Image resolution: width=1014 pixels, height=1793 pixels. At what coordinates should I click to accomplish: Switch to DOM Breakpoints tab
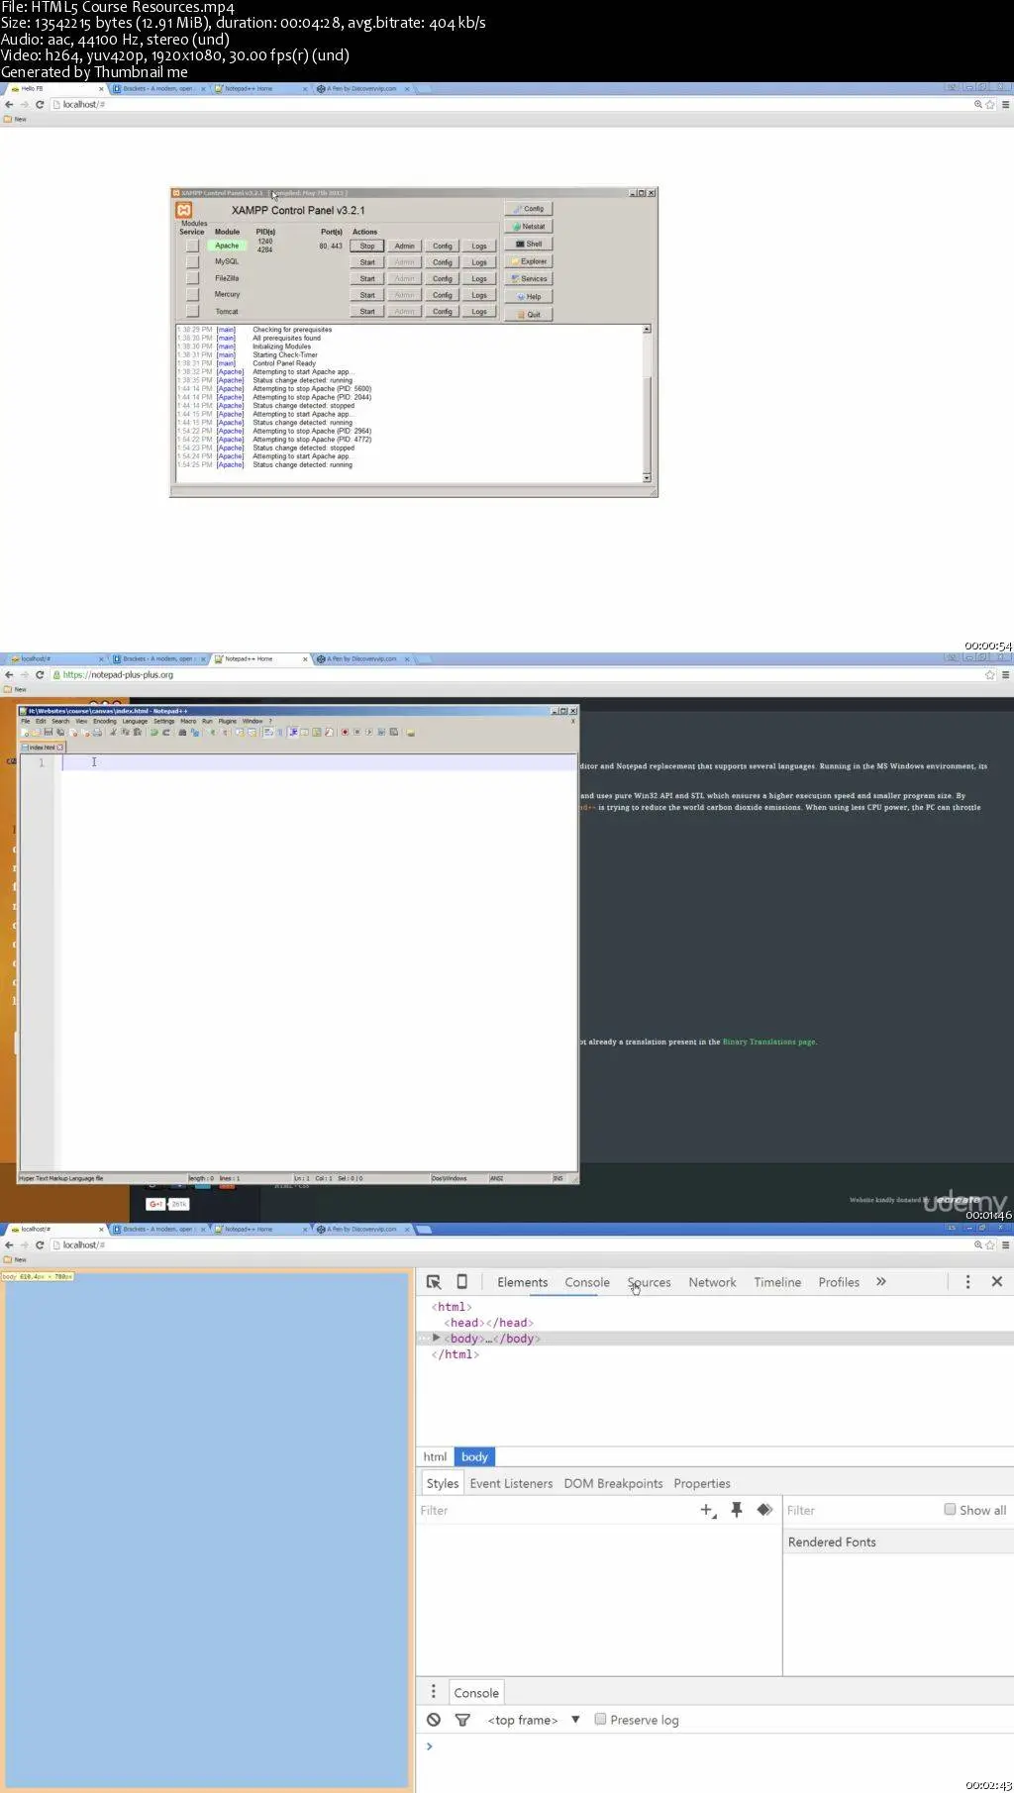tap(613, 1483)
